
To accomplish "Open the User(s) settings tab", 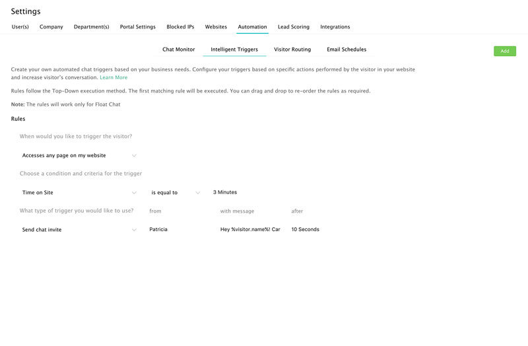I will point(20,27).
